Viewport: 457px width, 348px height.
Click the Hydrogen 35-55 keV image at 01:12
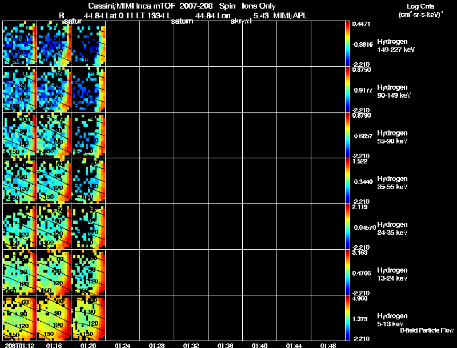click(19, 181)
